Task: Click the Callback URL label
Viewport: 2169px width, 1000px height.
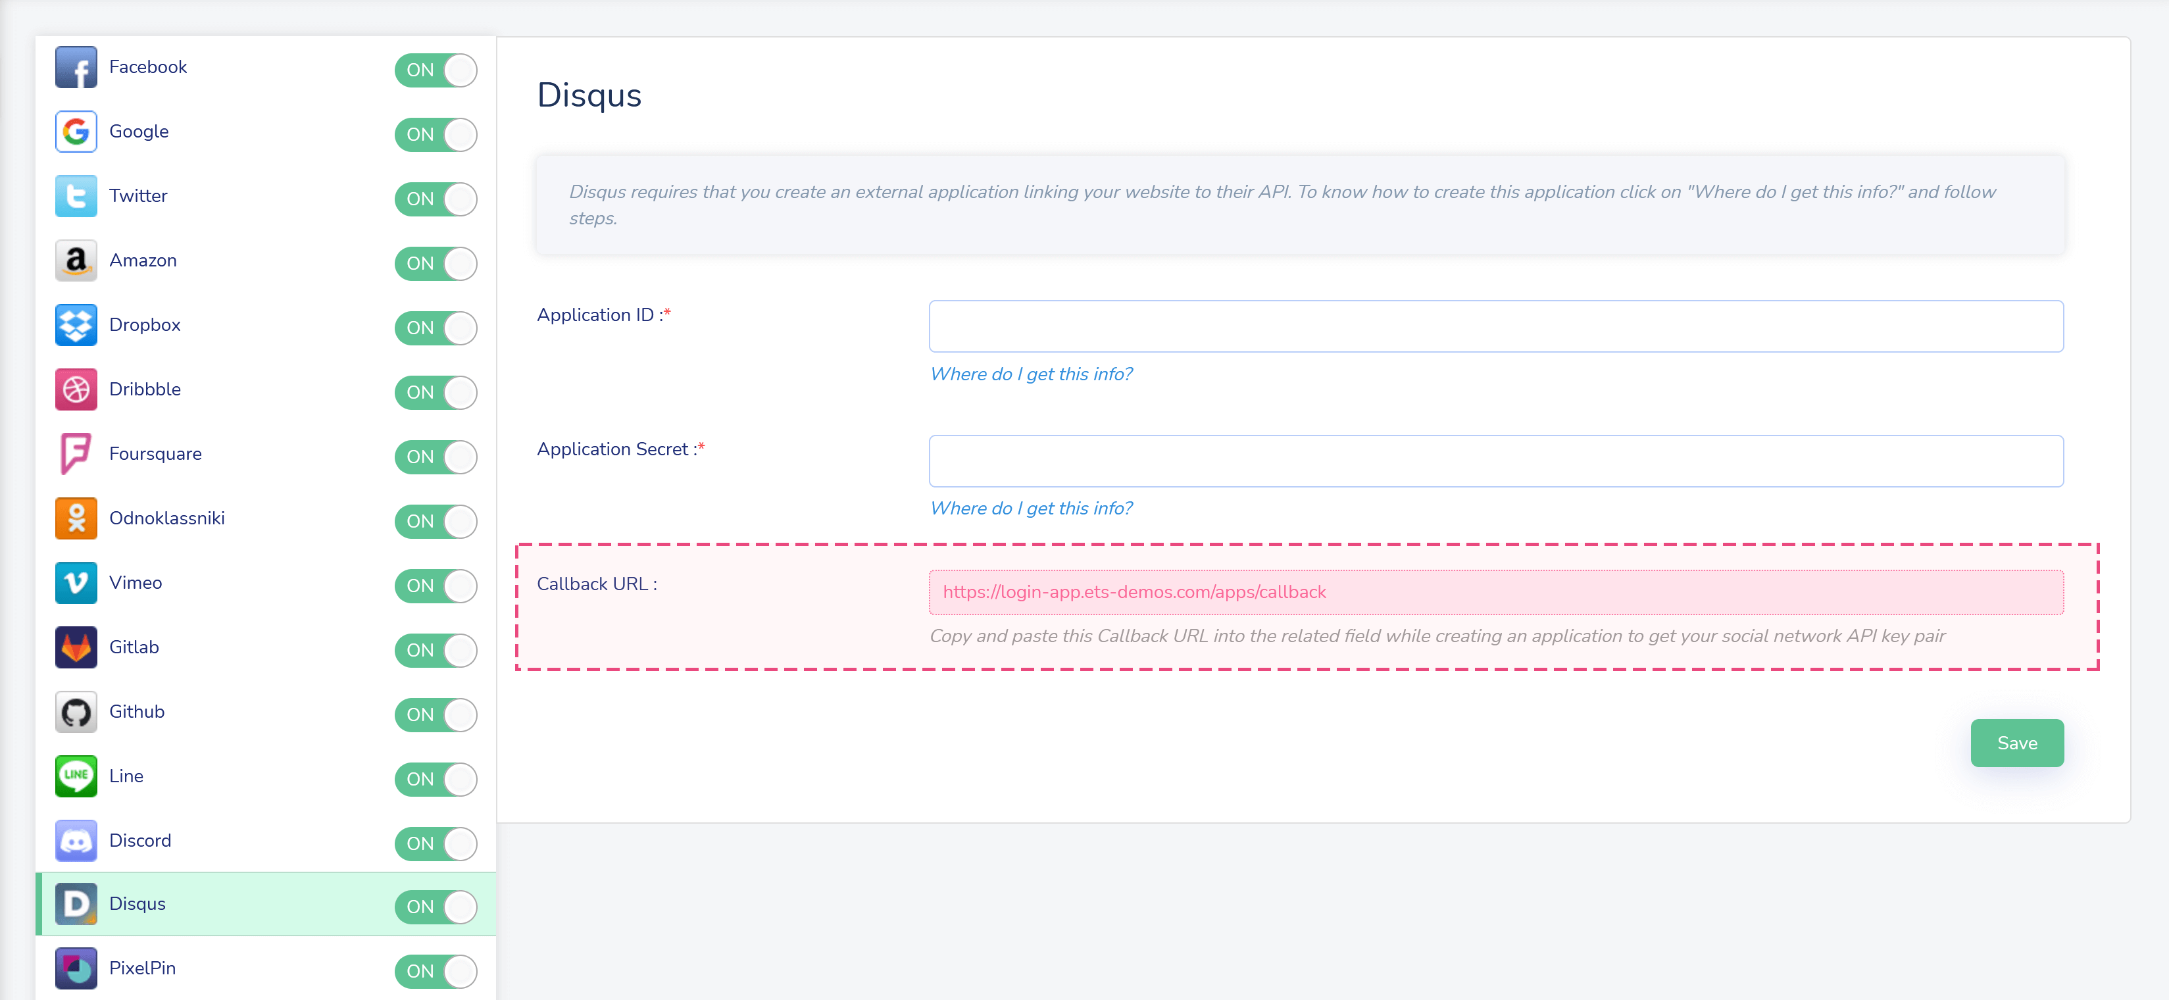Action: click(x=597, y=584)
